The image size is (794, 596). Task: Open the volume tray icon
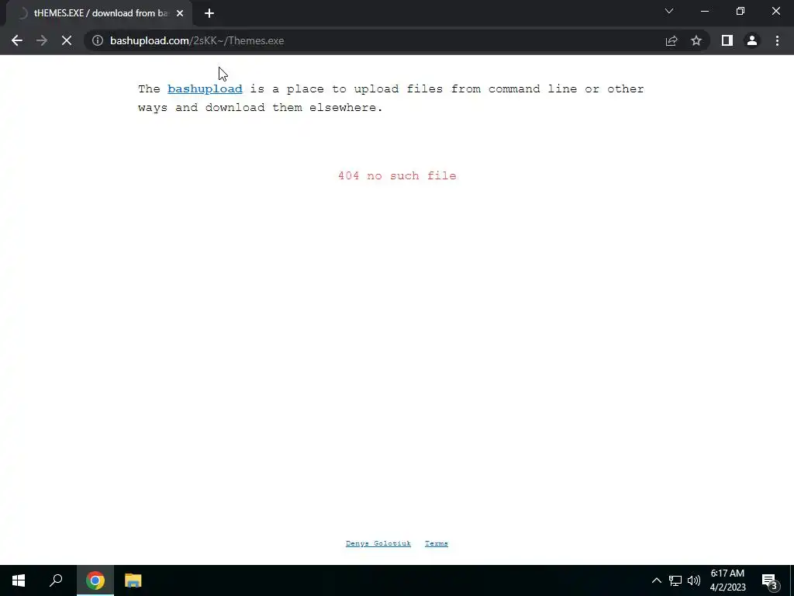(694, 580)
